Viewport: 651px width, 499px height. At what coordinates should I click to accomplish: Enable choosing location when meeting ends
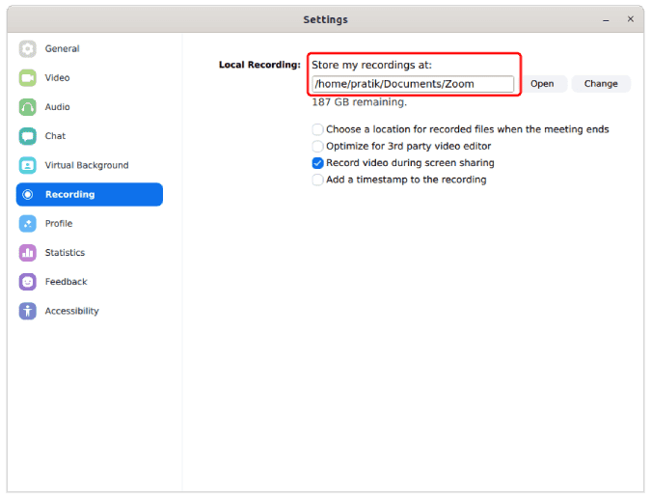click(x=317, y=129)
